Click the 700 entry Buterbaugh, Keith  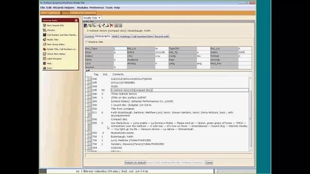[x=122, y=136]
